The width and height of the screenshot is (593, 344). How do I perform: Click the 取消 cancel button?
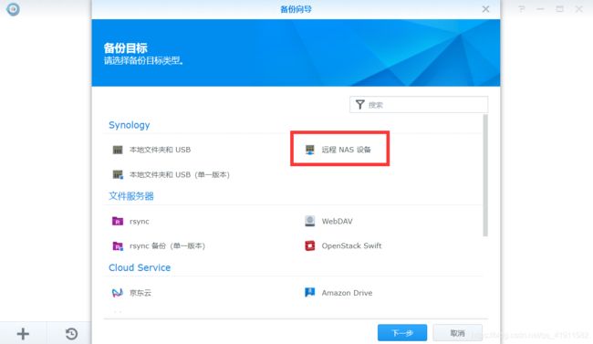[x=457, y=333]
